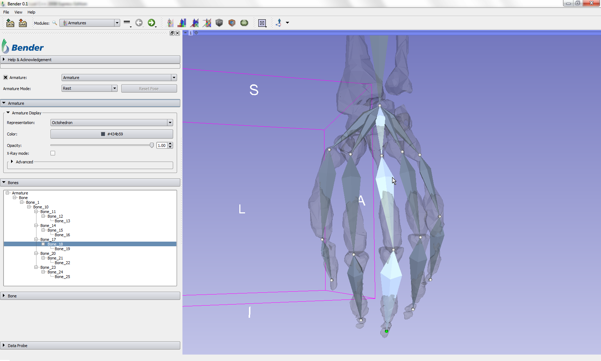Screen dimensions: 601x361
Task: Open the View menu
Action: click(x=18, y=12)
